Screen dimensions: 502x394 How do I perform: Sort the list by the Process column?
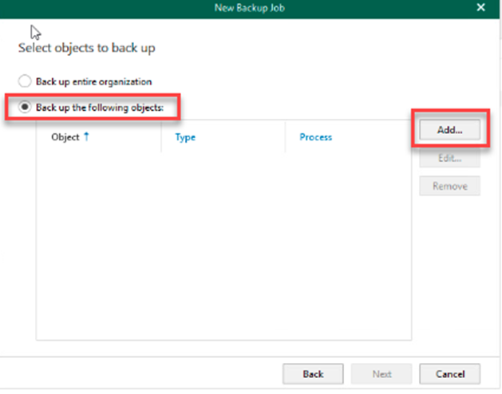[315, 137]
